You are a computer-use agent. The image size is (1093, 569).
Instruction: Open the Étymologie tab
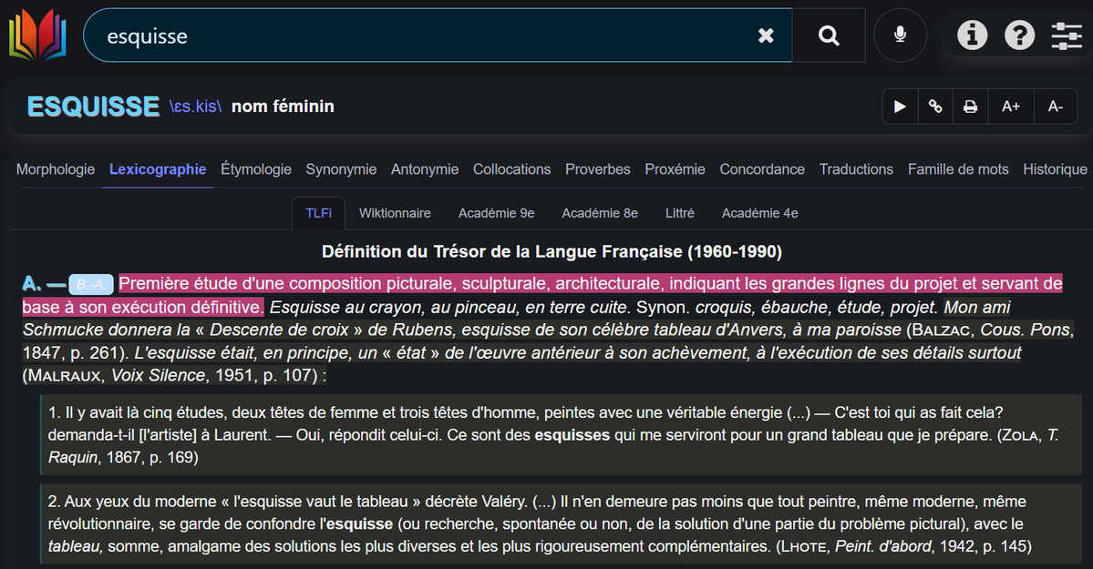pos(256,169)
